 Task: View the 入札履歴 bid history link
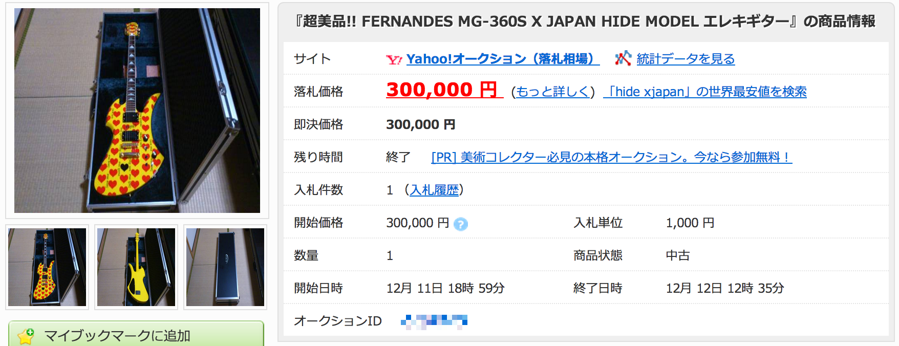click(434, 190)
